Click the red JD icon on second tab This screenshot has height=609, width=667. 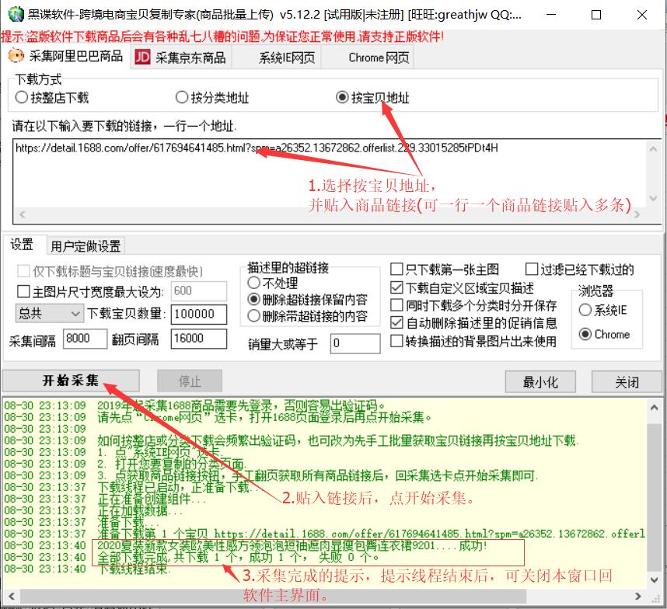coord(142,57)
